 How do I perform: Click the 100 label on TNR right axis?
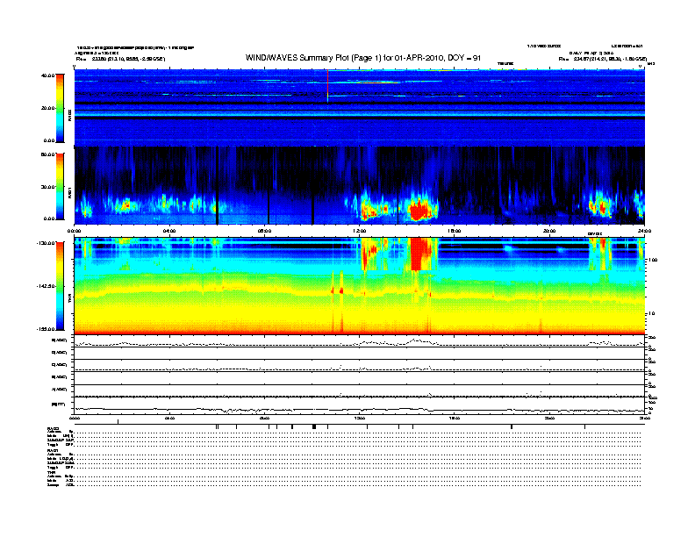point(653,260)
